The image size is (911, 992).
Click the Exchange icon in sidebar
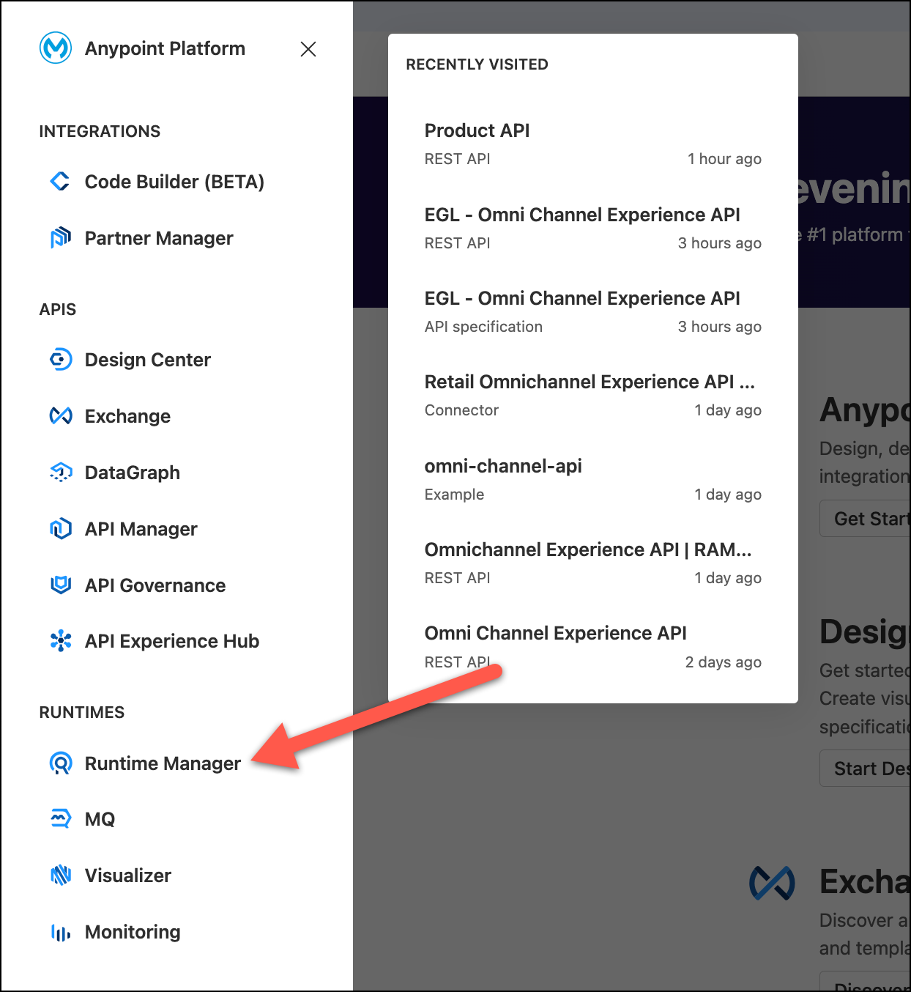[60, 415]
